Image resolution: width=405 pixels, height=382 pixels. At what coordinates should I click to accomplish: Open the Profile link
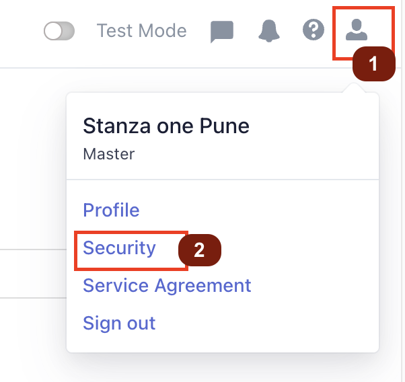point(111,210)
